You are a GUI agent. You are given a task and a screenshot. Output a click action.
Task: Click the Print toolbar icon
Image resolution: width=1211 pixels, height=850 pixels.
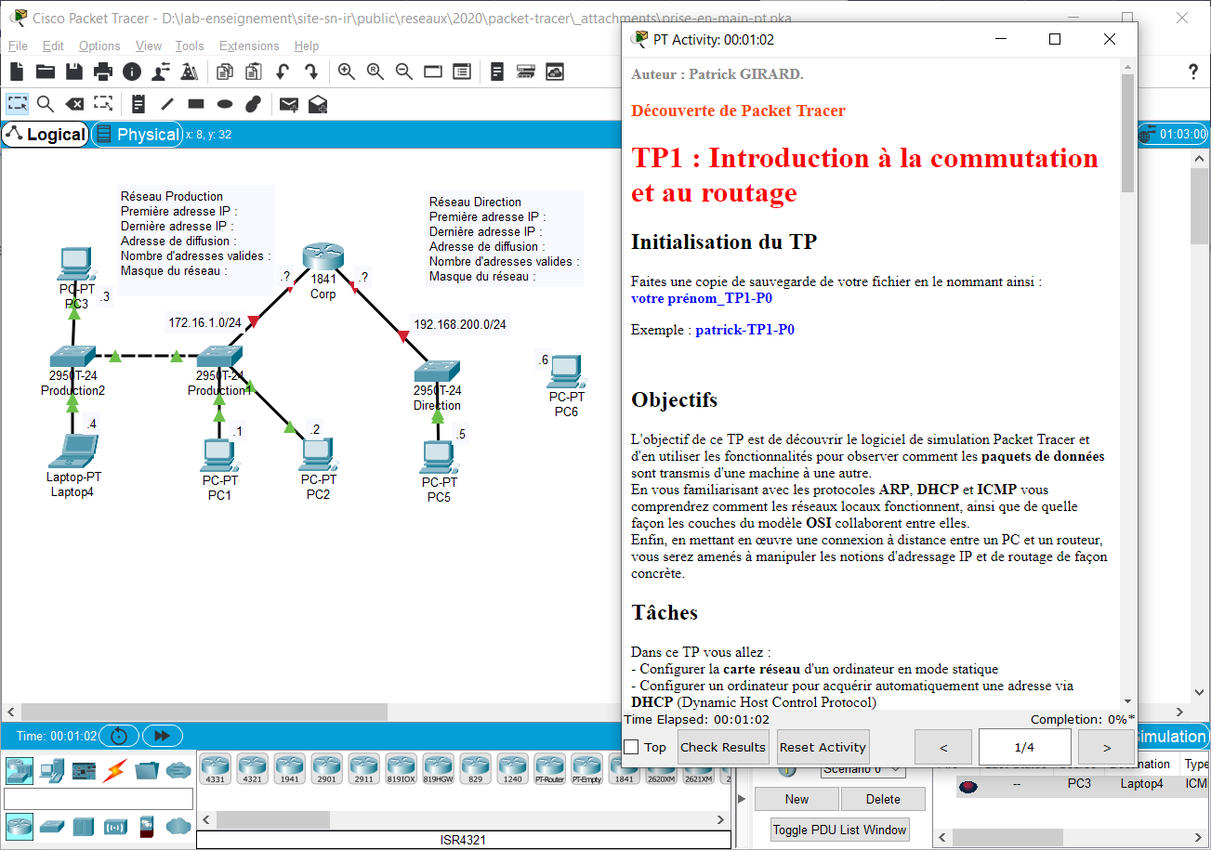[103, 72]
